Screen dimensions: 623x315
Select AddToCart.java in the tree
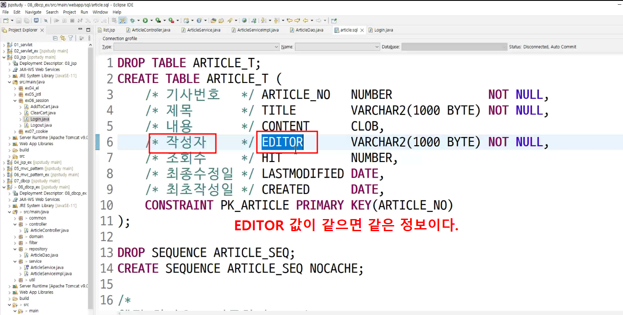(44, 107)
